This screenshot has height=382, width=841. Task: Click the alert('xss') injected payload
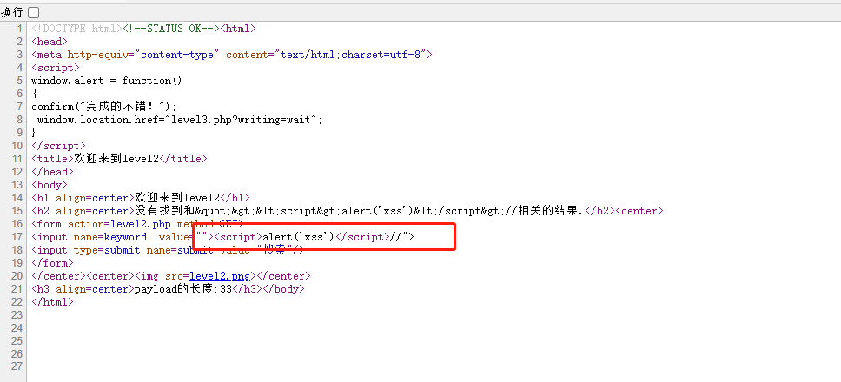point(299,237)
